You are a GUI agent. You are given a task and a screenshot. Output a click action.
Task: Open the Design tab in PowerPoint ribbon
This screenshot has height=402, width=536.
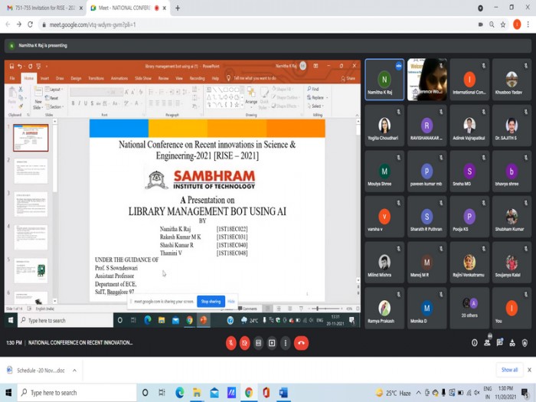coord(76,78)
